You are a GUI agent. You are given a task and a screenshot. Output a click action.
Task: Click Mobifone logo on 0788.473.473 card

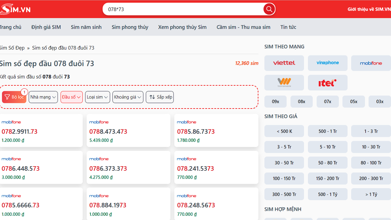coord(99,122)
